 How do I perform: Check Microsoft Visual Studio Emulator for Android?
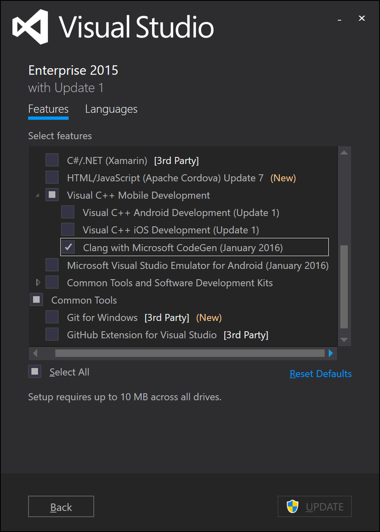pyautogui.click(x=52, y=265)
